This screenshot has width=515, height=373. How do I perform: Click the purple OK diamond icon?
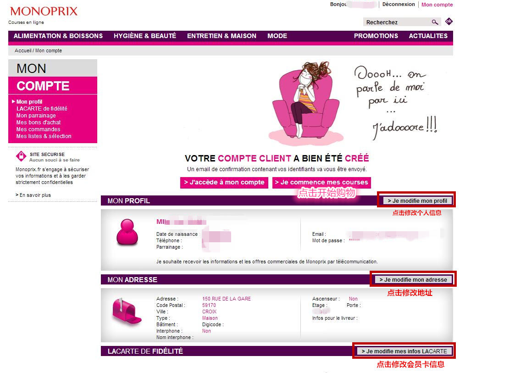449,22
